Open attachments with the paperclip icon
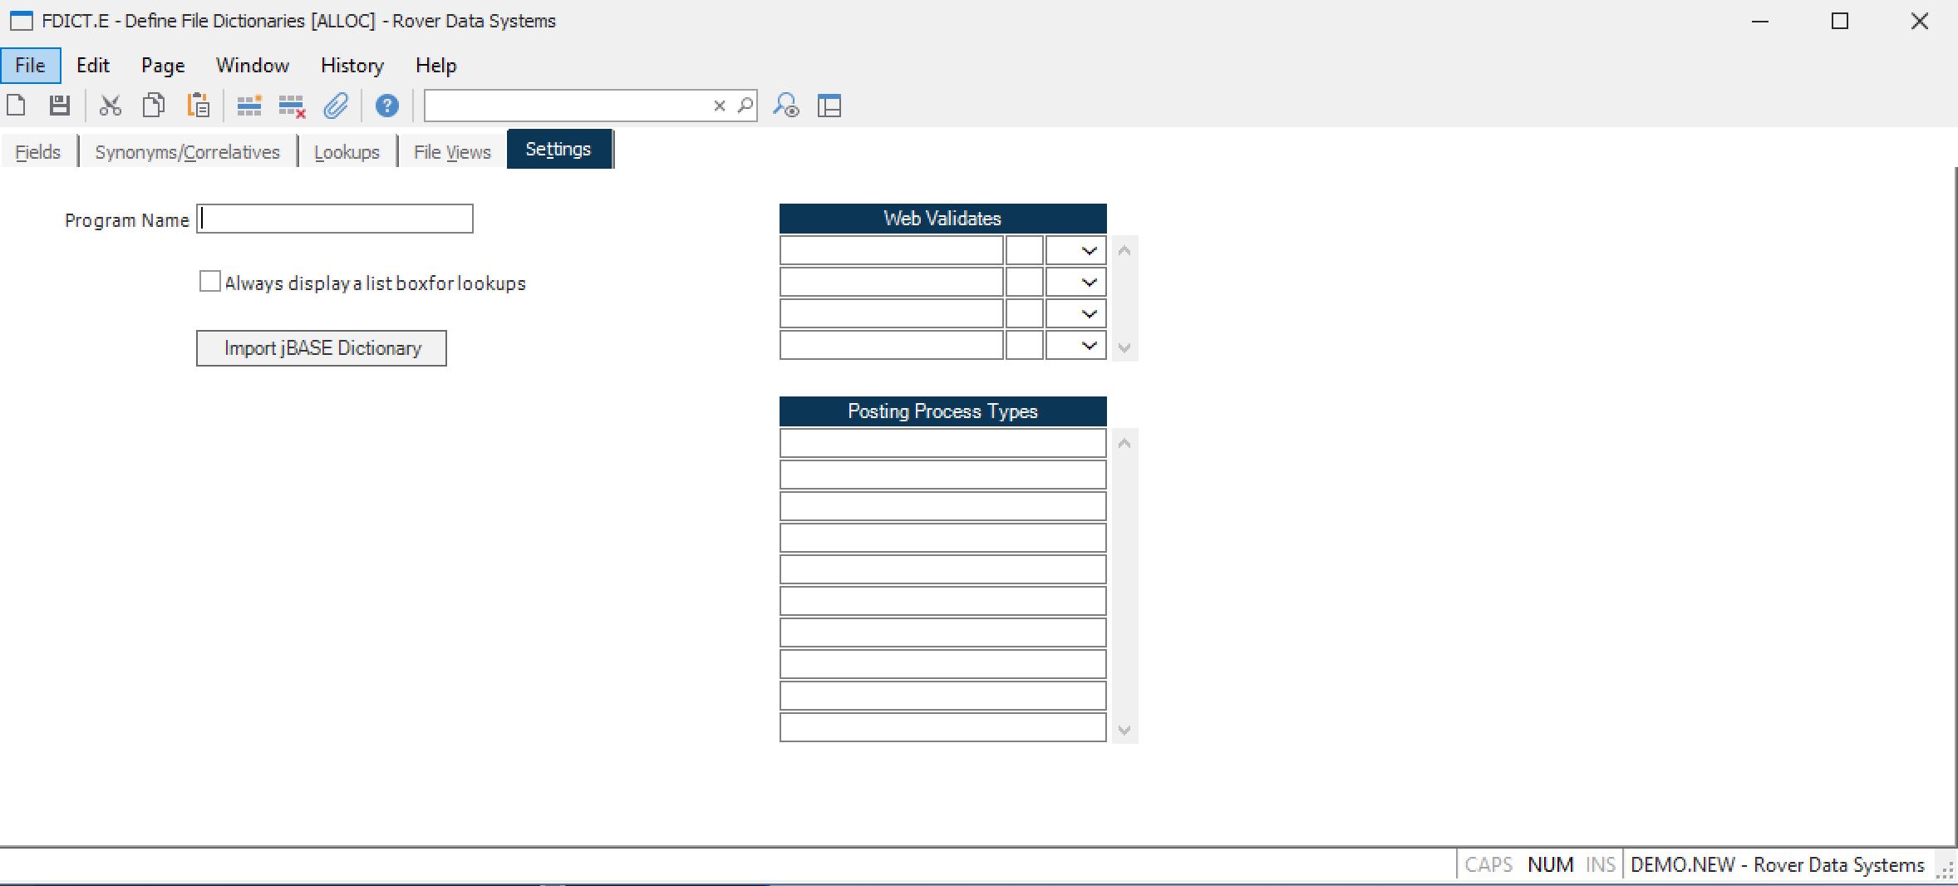The width and height of the screenshot is (1958, 886). [336, 106]
